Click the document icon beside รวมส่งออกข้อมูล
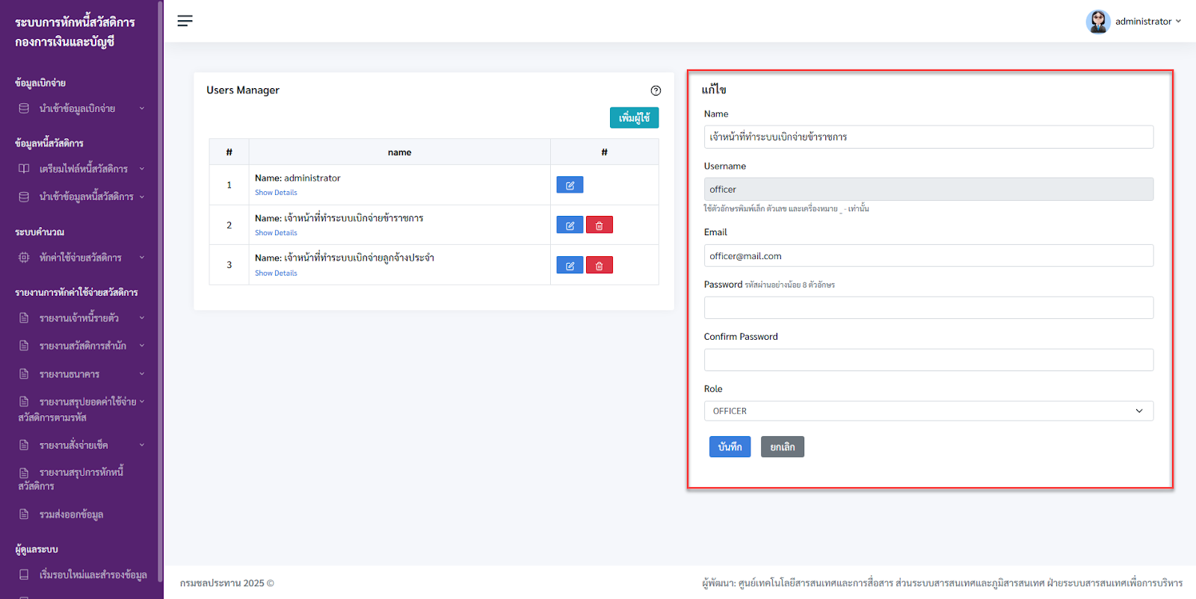The height and width of the screenshot is (599, 1196). pyautogui.click(x=24, y=515)
